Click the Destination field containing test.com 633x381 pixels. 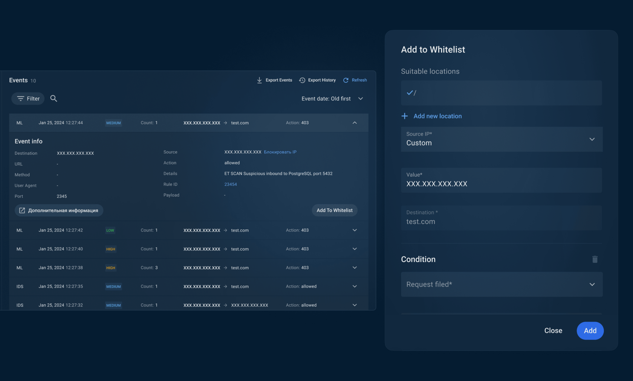pos(502,218)
